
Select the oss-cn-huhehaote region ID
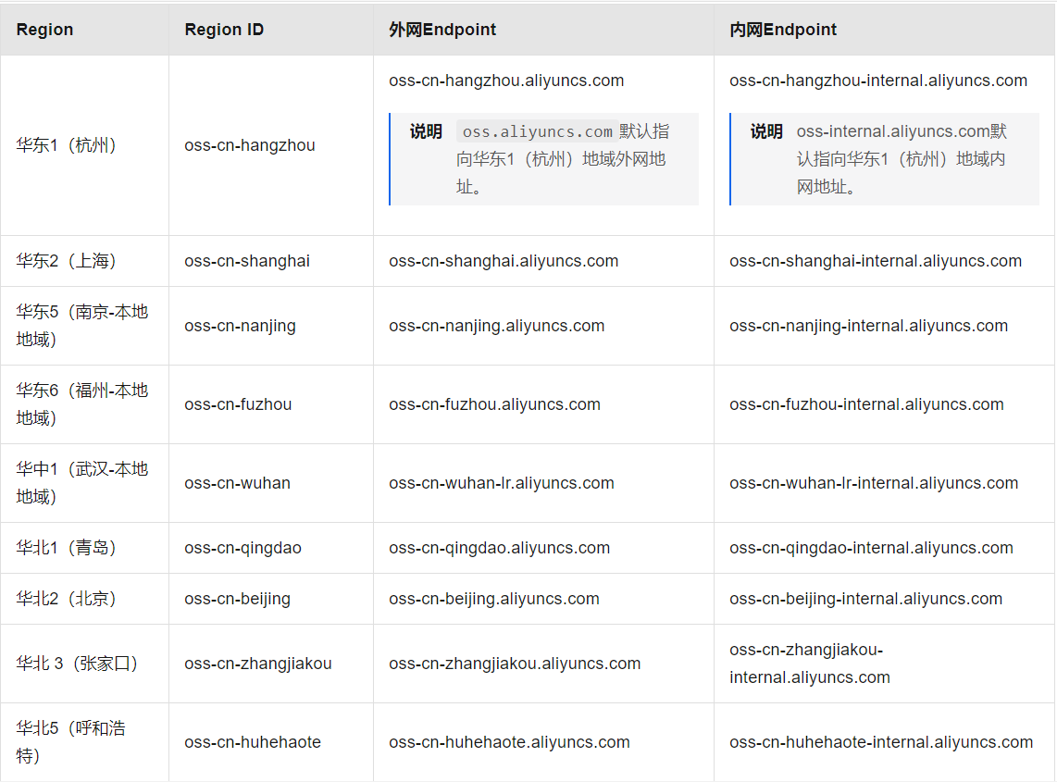253,741
